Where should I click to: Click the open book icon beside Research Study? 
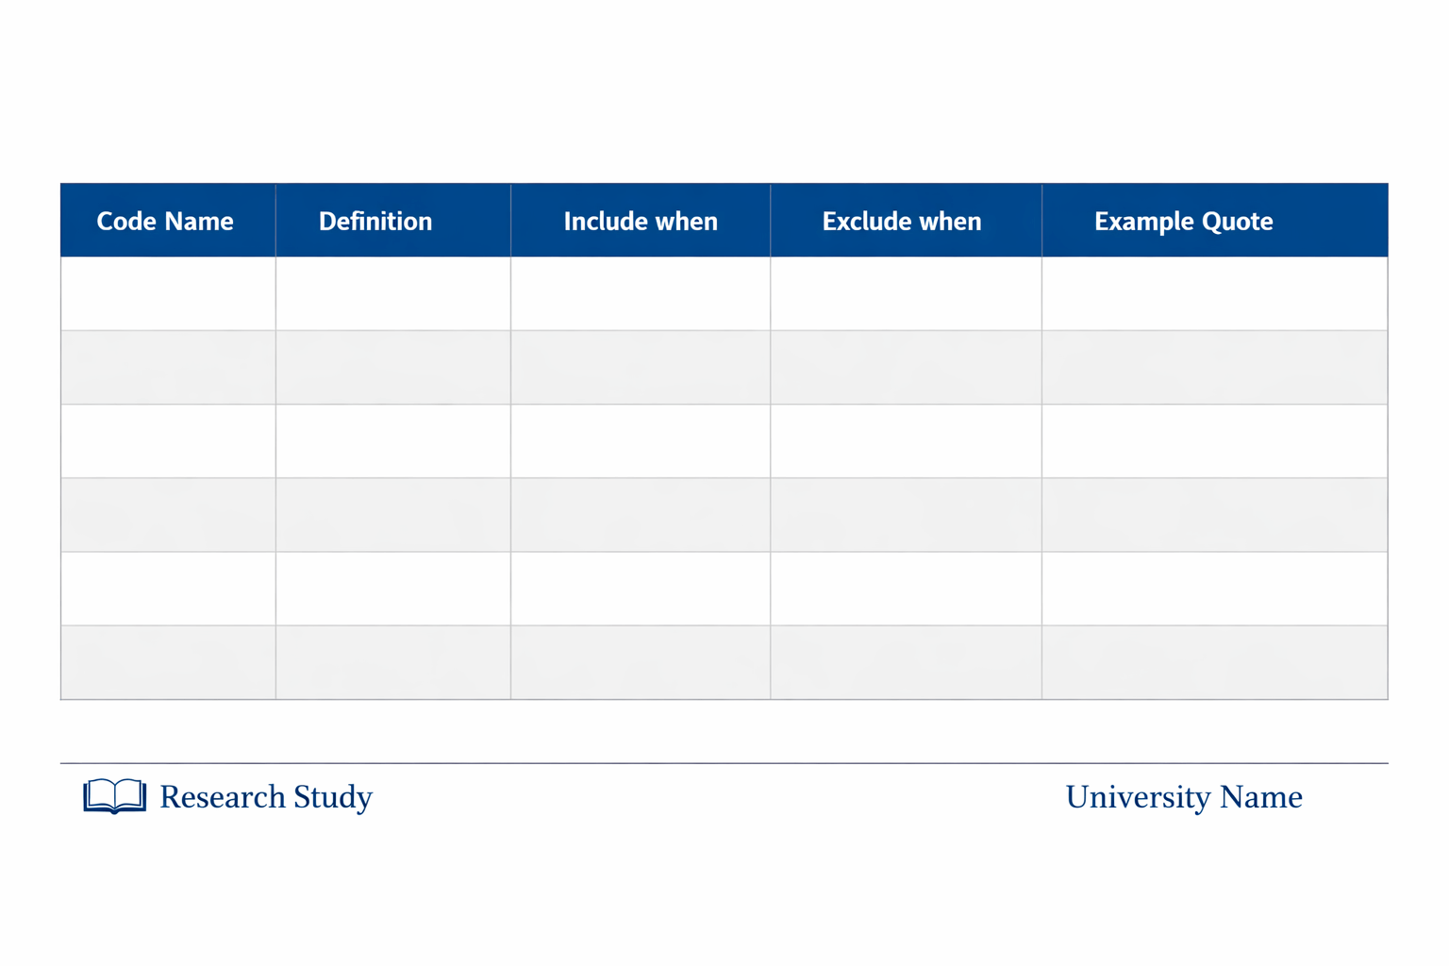click(114, 796)
